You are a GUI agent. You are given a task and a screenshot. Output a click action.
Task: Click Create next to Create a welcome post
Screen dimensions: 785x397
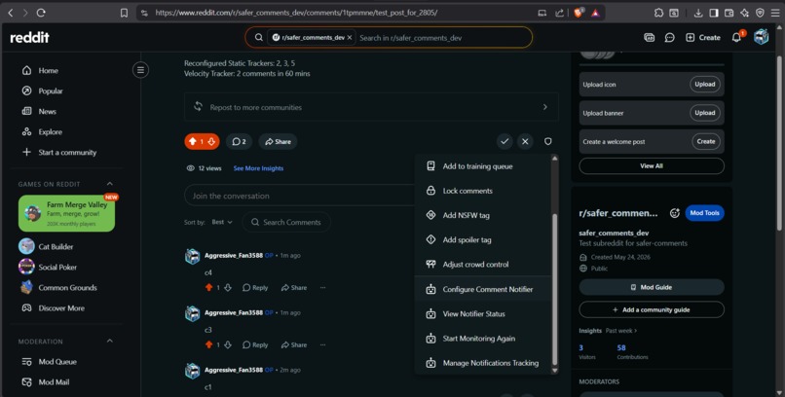706,141
